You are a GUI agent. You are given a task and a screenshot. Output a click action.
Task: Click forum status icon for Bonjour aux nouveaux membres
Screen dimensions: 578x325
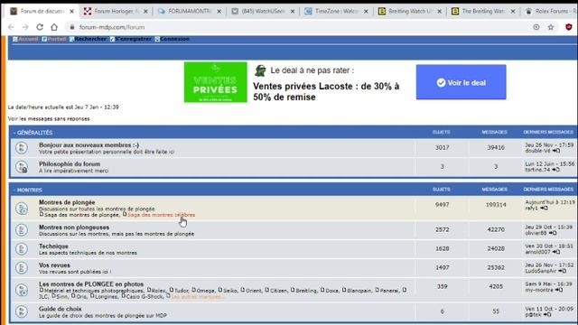click(22, 148)
